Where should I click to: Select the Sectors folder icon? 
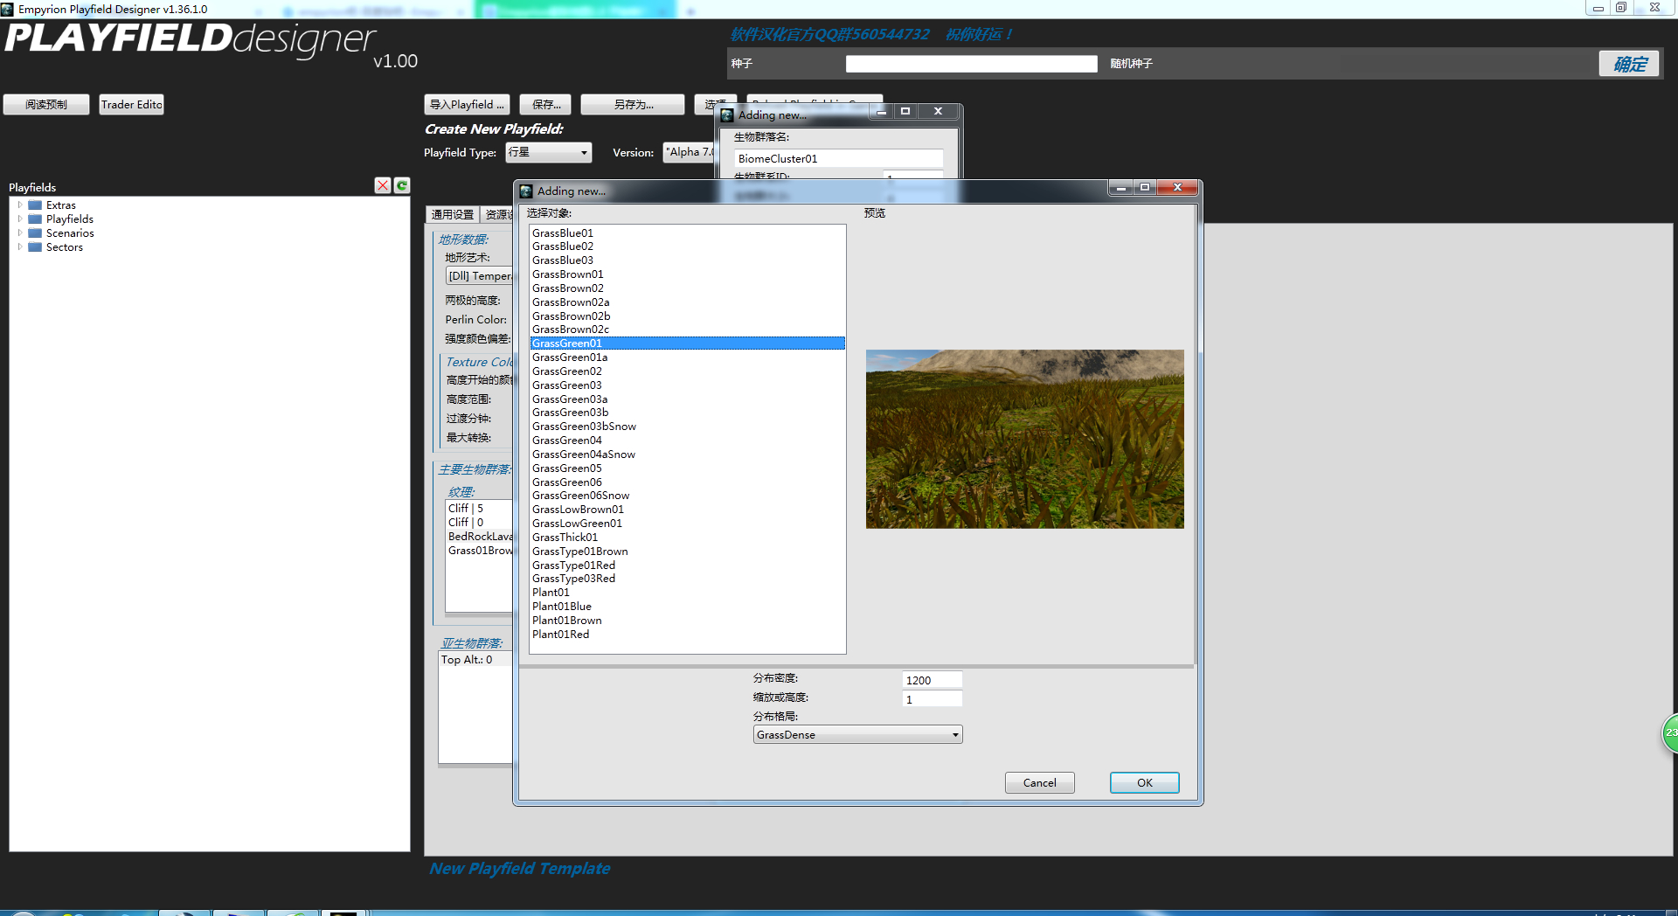pos(35,247)
